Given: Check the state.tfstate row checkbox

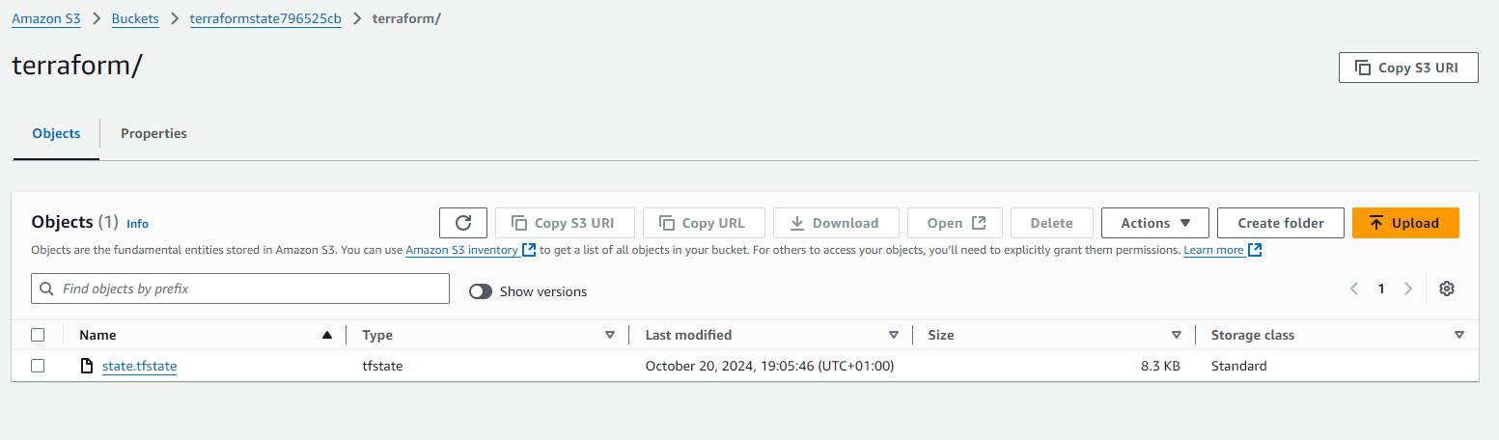Looking at the screenshot, I should pyautogui.click(x=38, y=366).
